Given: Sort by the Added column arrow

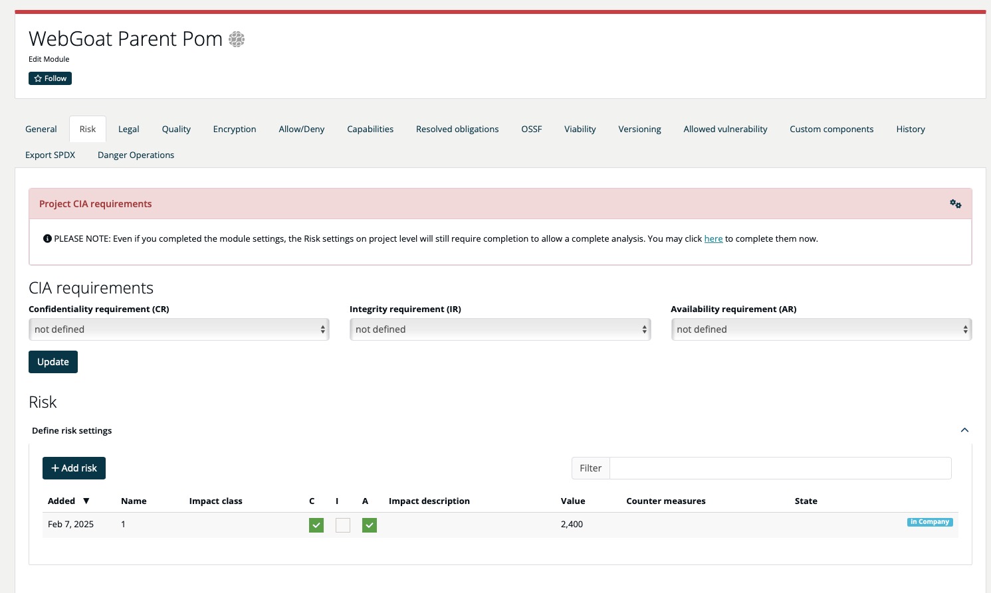Looking at the screenshot, I should (86, 501).
